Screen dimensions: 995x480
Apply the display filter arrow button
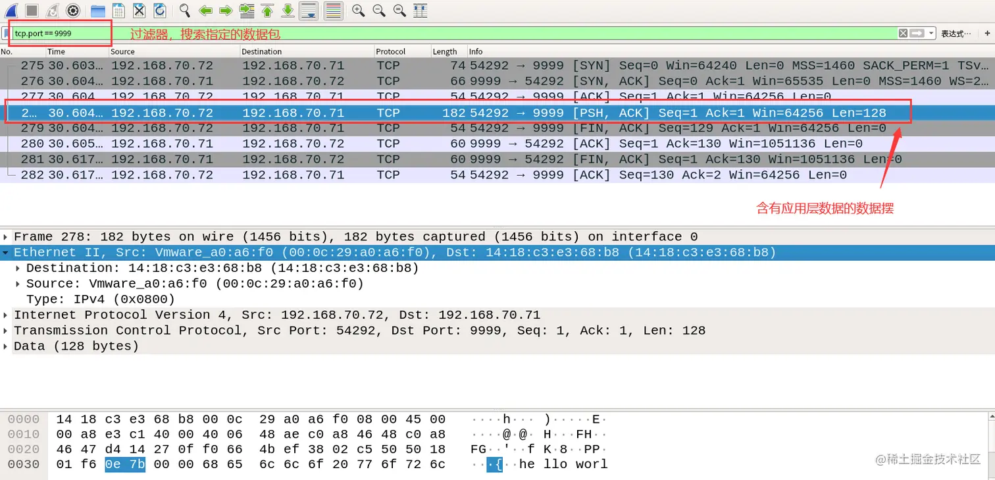tap(918, 33)
